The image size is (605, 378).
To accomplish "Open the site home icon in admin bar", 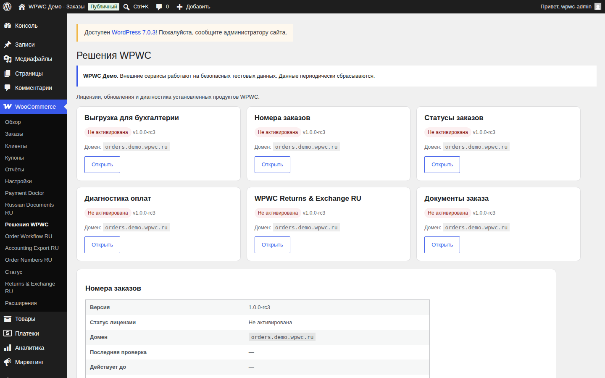I will [x=22, y=7].
